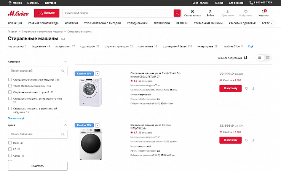Click the phone icon near 8-800-600-7775

251,3
